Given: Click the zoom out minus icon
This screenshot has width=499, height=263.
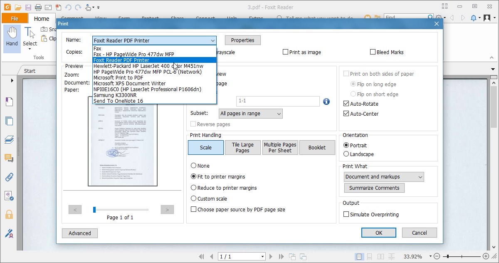Looking at the screenshot, I should [x=436, y=256].
